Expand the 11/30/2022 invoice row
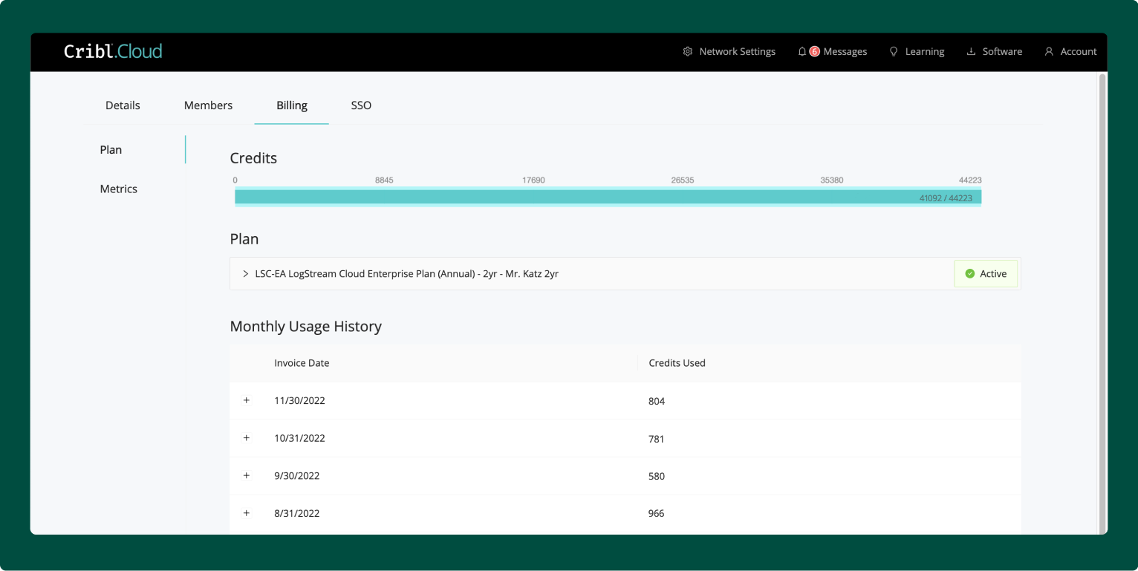Image resolution: width=1138 pixels, height=571 pixels. [x=247, y=400]
